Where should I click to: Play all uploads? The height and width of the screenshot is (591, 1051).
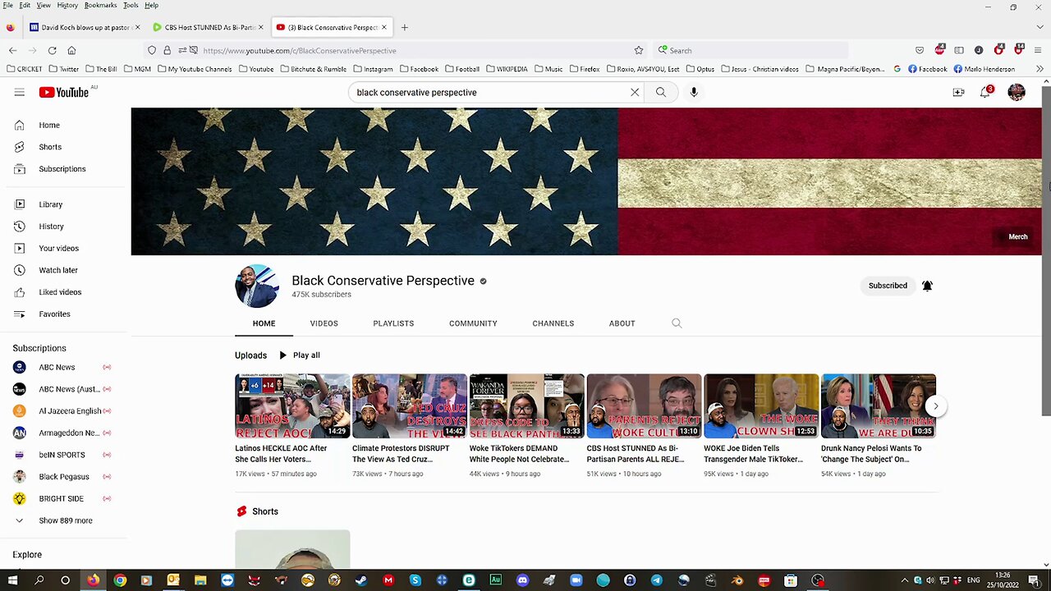[x=299, y=355]
